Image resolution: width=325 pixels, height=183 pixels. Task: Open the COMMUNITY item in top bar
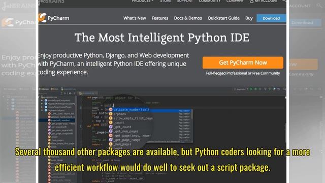(x=210, y=1)
